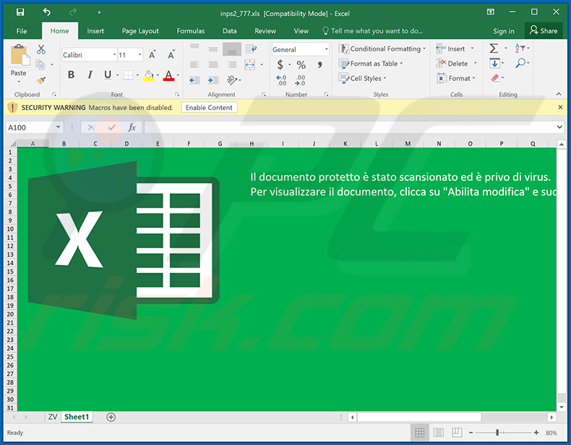Click Sign in
Screen dimensions: 571x445
click(504, 31)
